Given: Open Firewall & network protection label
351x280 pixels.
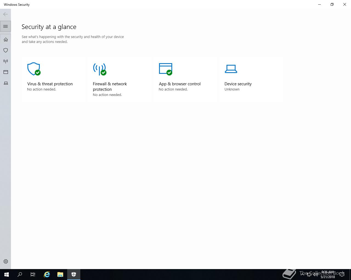Looking at the screenshot, I should pos(110,87).
